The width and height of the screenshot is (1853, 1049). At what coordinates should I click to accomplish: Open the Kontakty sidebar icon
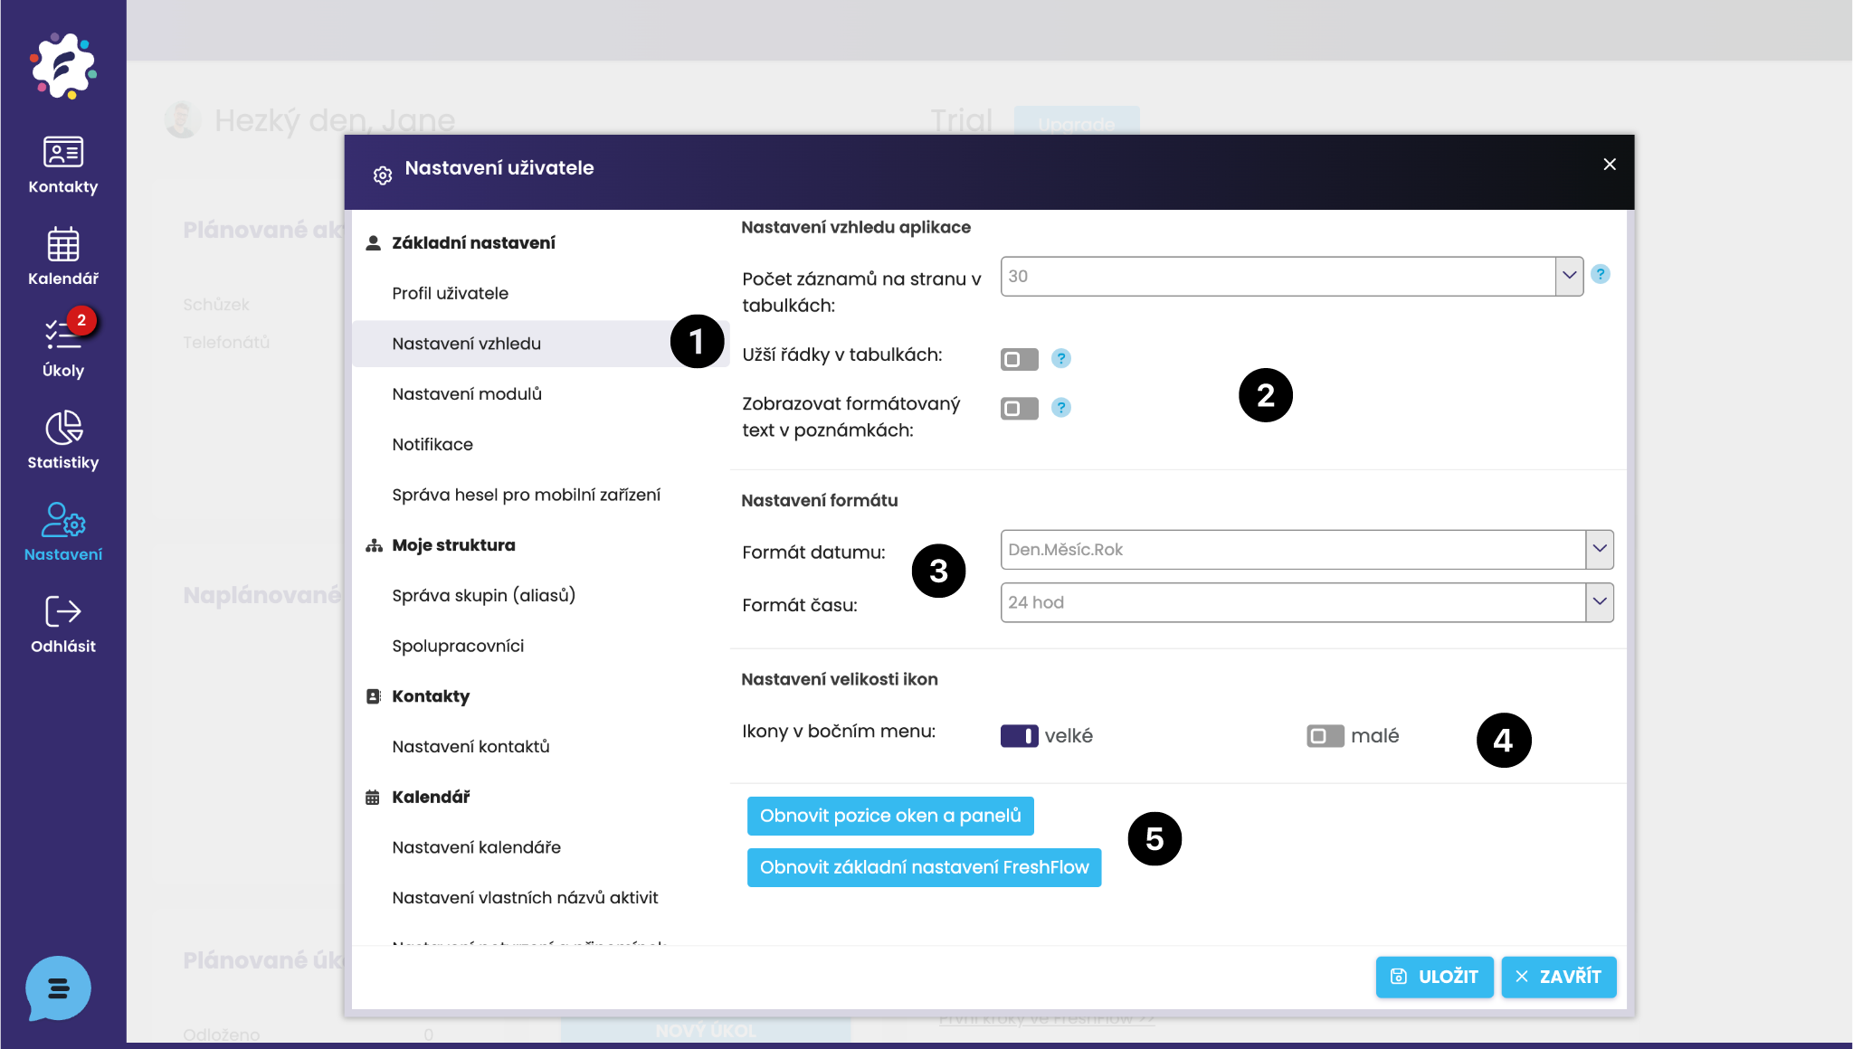pyautogui.click(x=62, y=152)
